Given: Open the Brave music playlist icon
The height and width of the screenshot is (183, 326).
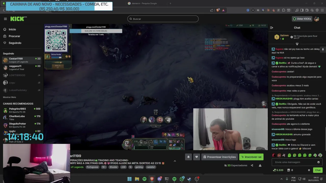Looking at the screenshot, I should (x=297, y=10).
